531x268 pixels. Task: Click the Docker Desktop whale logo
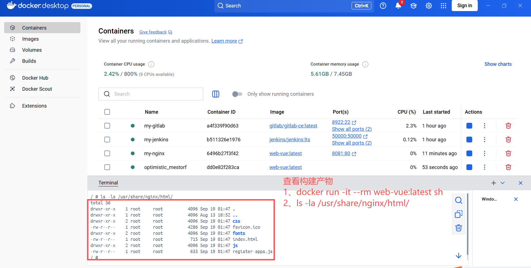point(12,5)
